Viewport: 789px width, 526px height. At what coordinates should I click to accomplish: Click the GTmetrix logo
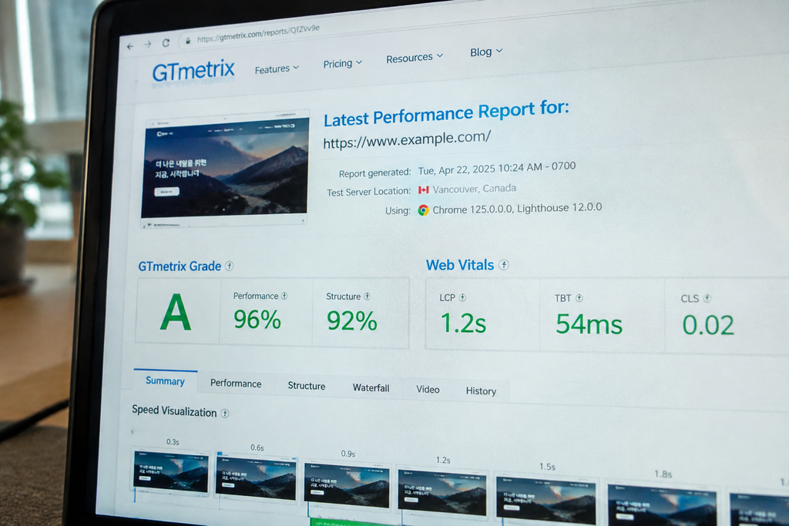click(x=193, y=71)
